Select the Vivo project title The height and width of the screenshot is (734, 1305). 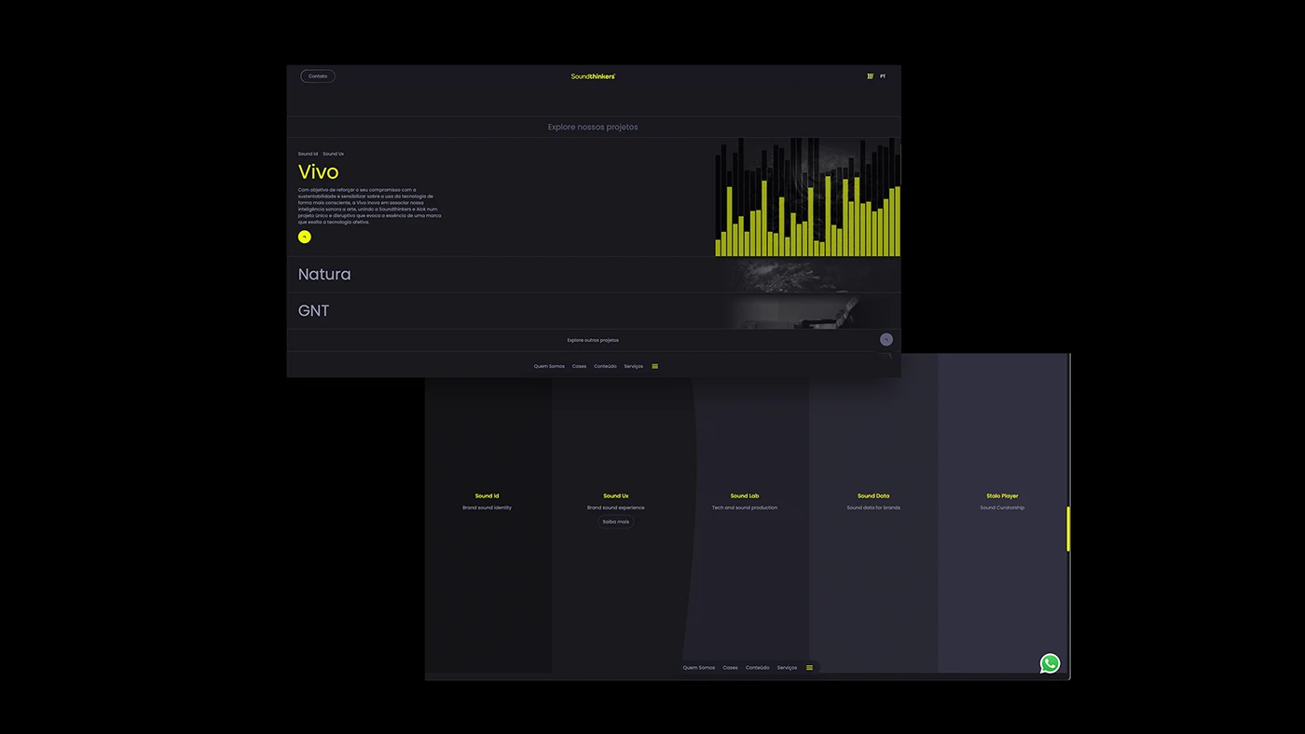(x=318, y=171)
